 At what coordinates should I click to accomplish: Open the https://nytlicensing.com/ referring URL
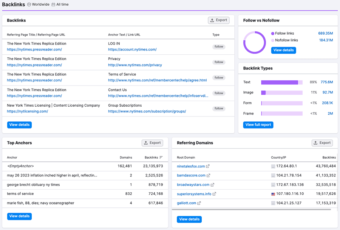(x=28, y=112)
